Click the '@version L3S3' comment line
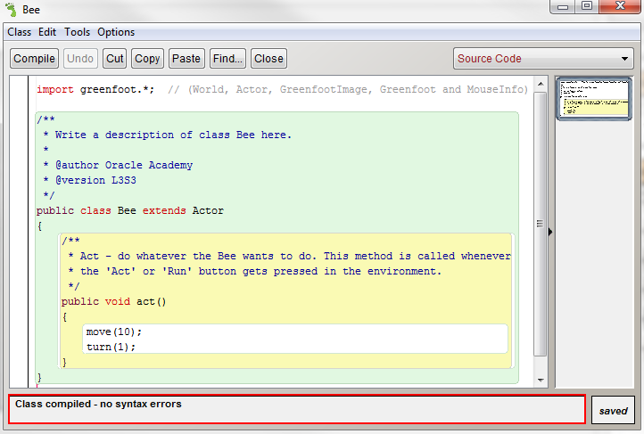Screen dimensions: 644x434 (x=95, y=180)
